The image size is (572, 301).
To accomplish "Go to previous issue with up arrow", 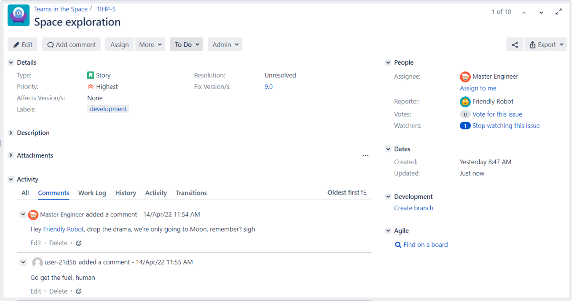I will (x=524, y=12).
